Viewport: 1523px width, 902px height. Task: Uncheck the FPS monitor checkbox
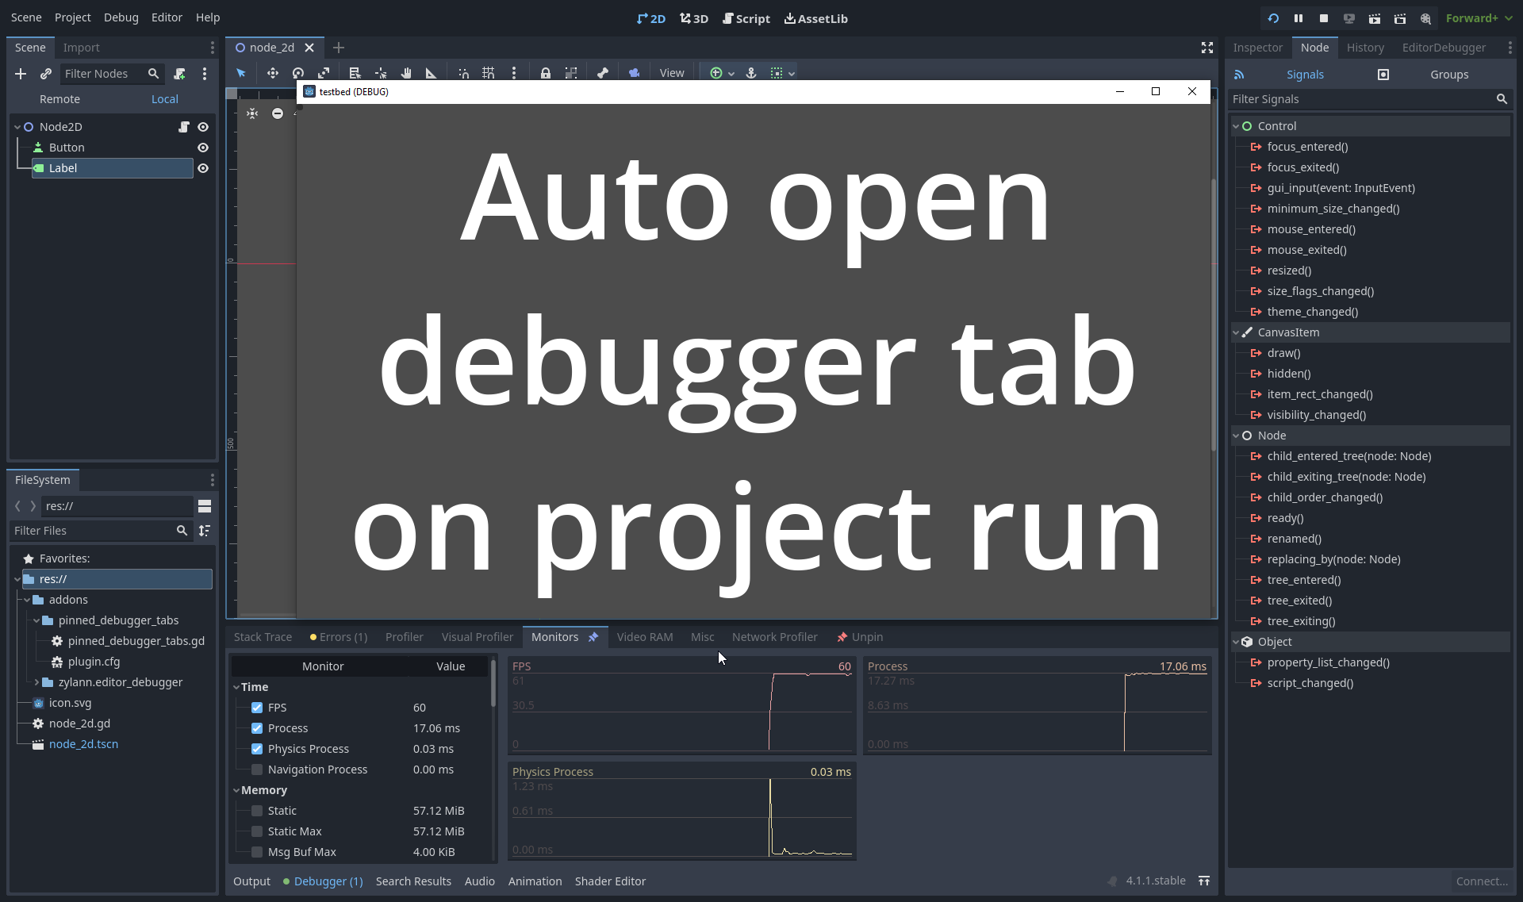[257, 708]
